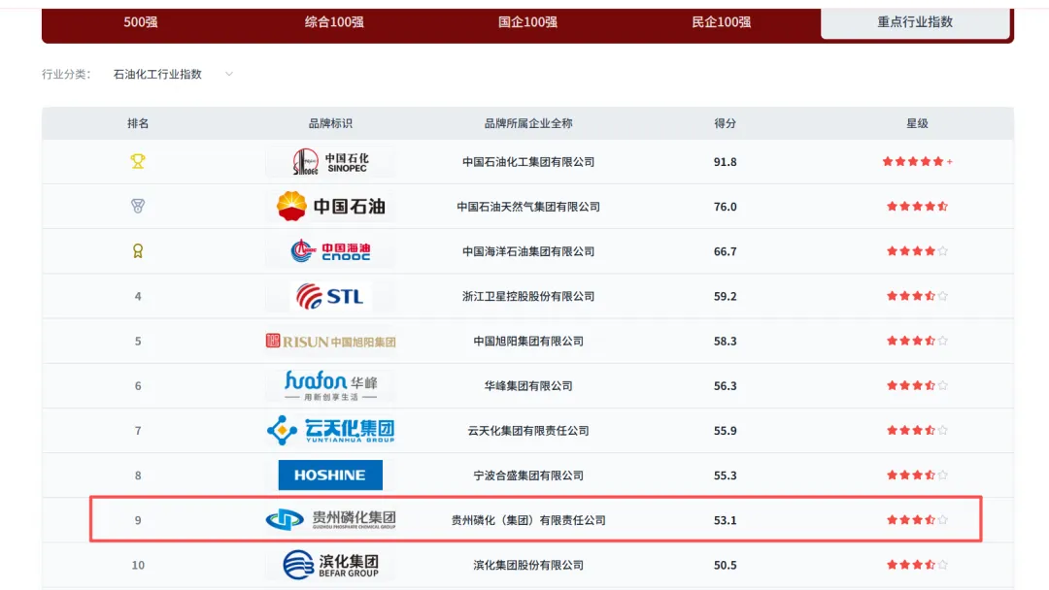Click the STL brand logo

coord(330,296)
